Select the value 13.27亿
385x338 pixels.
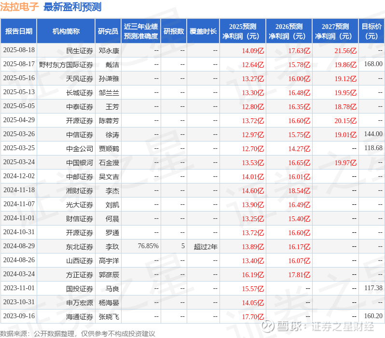253,79
